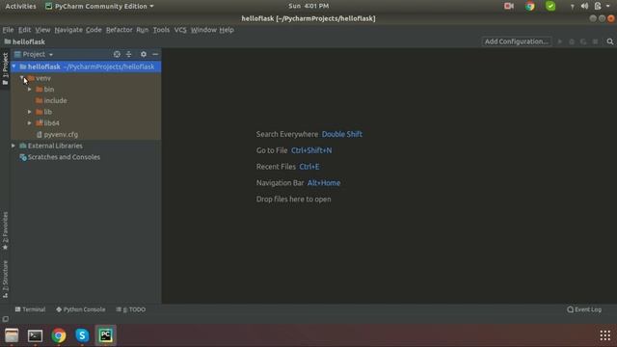Click the Activities button
Screen dimensions: 617x347
coord(20,6)
